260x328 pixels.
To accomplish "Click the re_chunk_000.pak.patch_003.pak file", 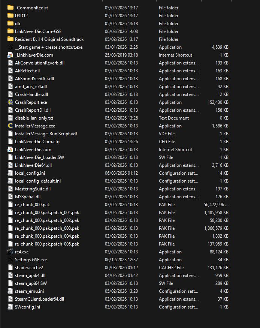I will point(47,228).
